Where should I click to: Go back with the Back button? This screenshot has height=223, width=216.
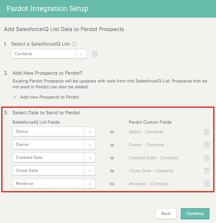pos(166,214)
